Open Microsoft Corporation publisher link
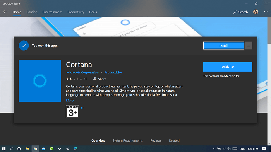 [x=82, y=73]
